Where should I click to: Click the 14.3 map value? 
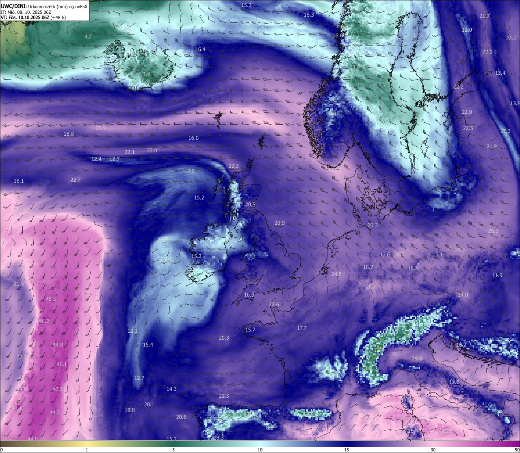tap(171, 389)
